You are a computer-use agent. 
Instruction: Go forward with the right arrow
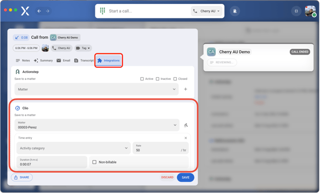click(48, 11)
